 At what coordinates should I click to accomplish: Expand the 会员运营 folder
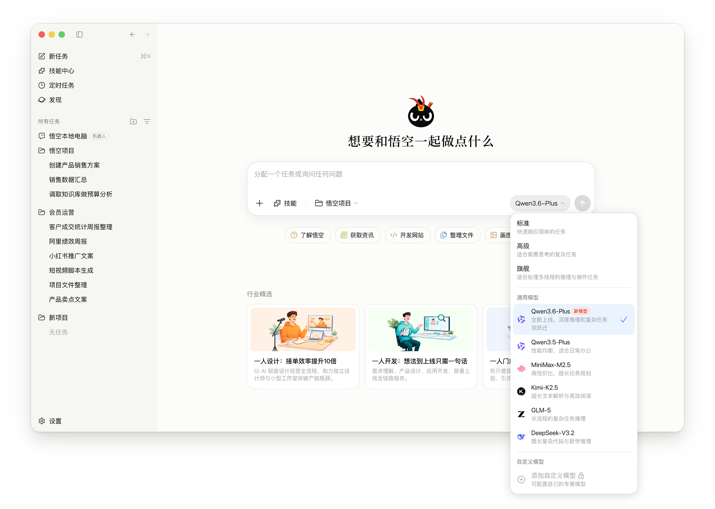pos(61,212)
